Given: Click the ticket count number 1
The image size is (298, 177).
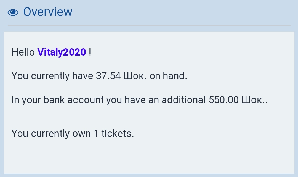Looking at the screenshot, I should coord(96,134).
